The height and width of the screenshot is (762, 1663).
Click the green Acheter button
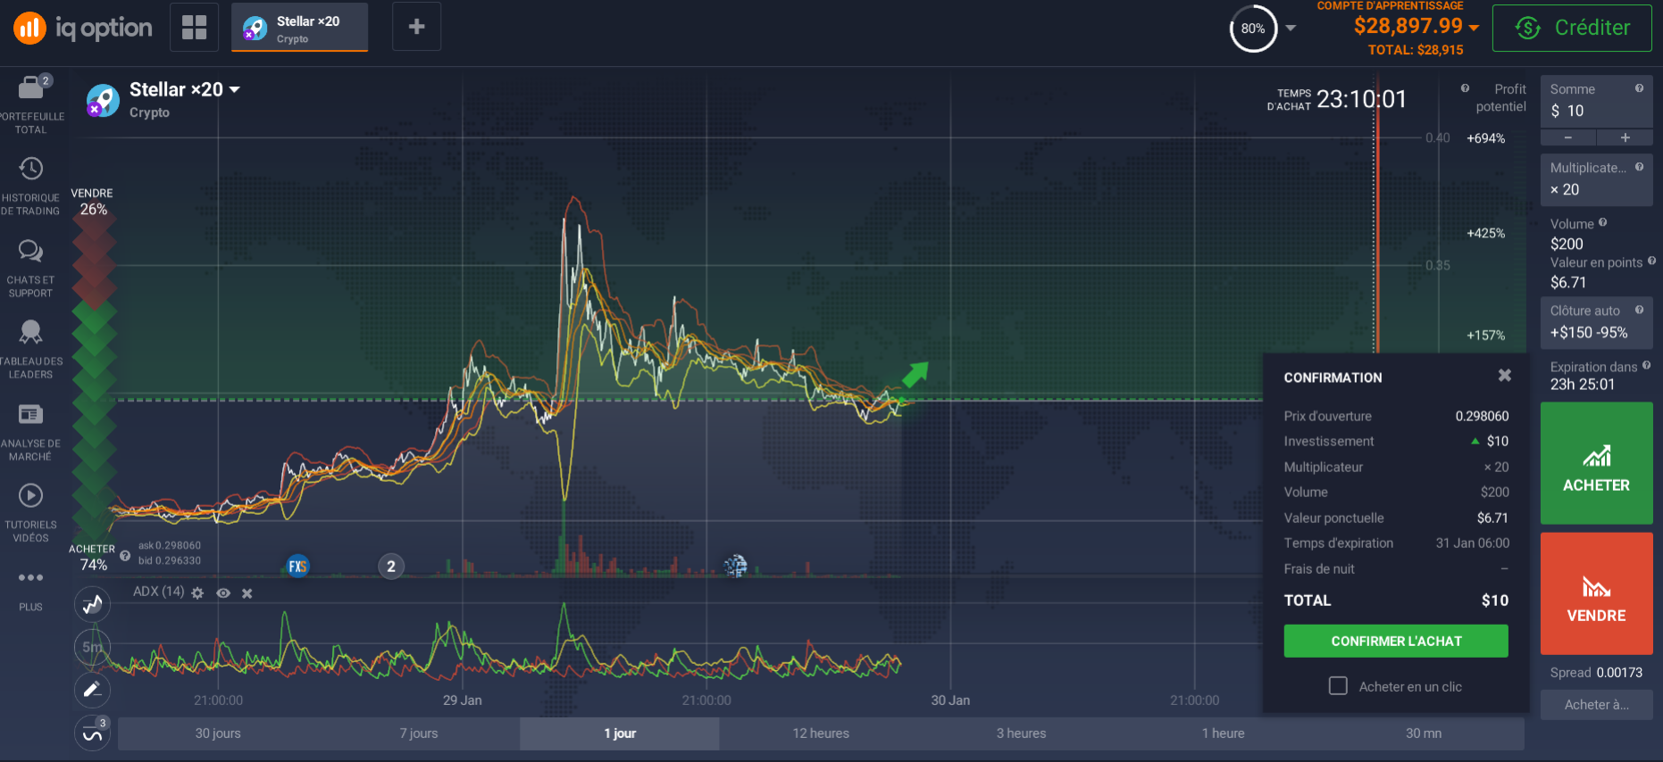point(1596,463)
